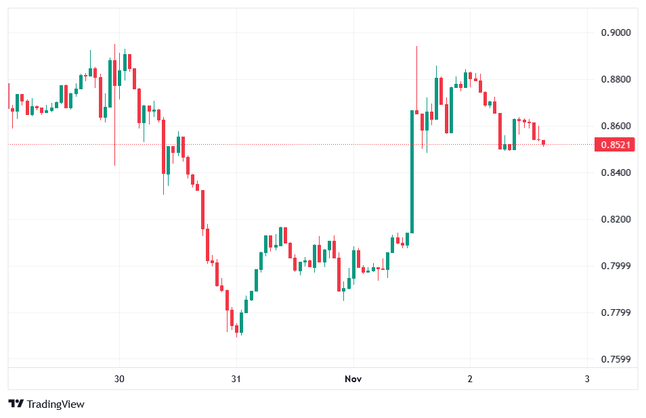Click the 0.8800 price axis label
The width and height of the screenshot is (646, 418).
coord(616,80)
